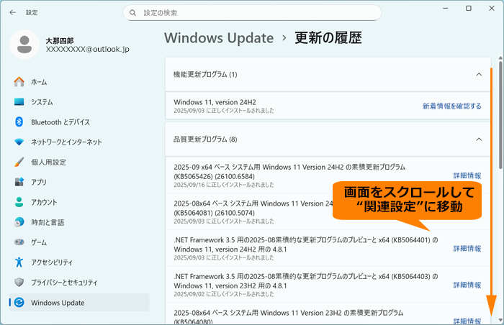Click 品質更新プログラム (8) header text
Image resolution: width=504 pixels, height=325 pixels.
coord(205,139)
